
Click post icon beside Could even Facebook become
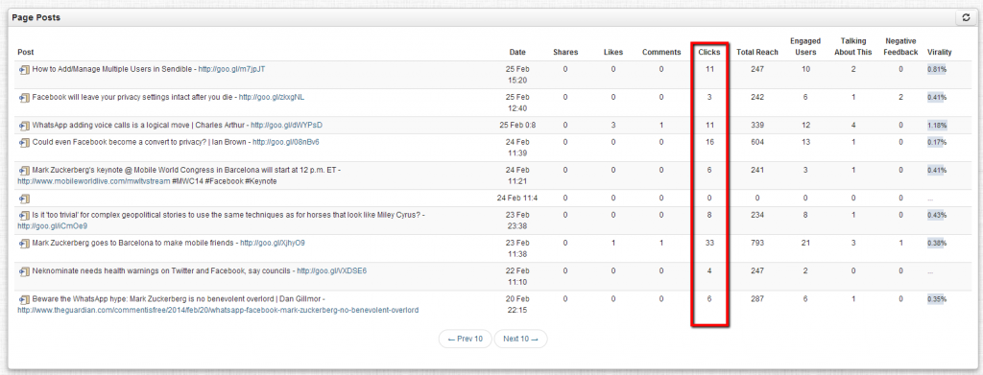[x=24, y=142]
